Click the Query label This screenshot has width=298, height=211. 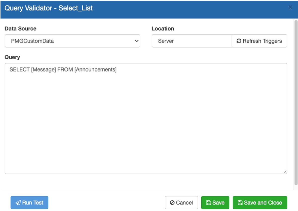tap(12, 57)
